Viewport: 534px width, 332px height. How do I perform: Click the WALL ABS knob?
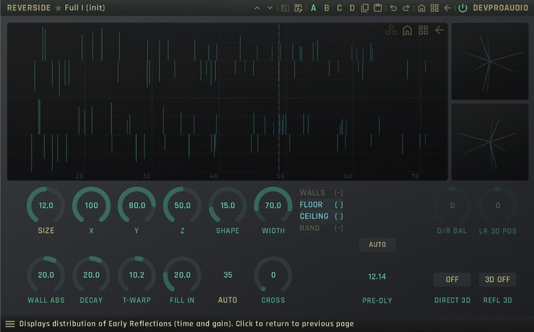(x=46, y=275)
